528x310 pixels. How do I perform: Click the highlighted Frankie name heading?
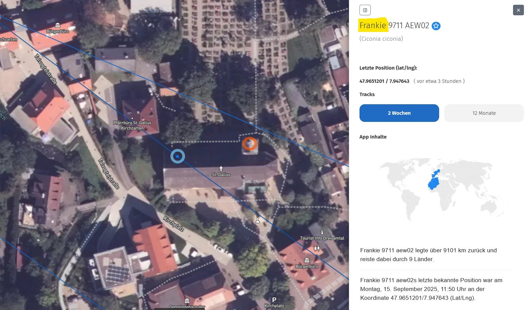tap(373, 25)
